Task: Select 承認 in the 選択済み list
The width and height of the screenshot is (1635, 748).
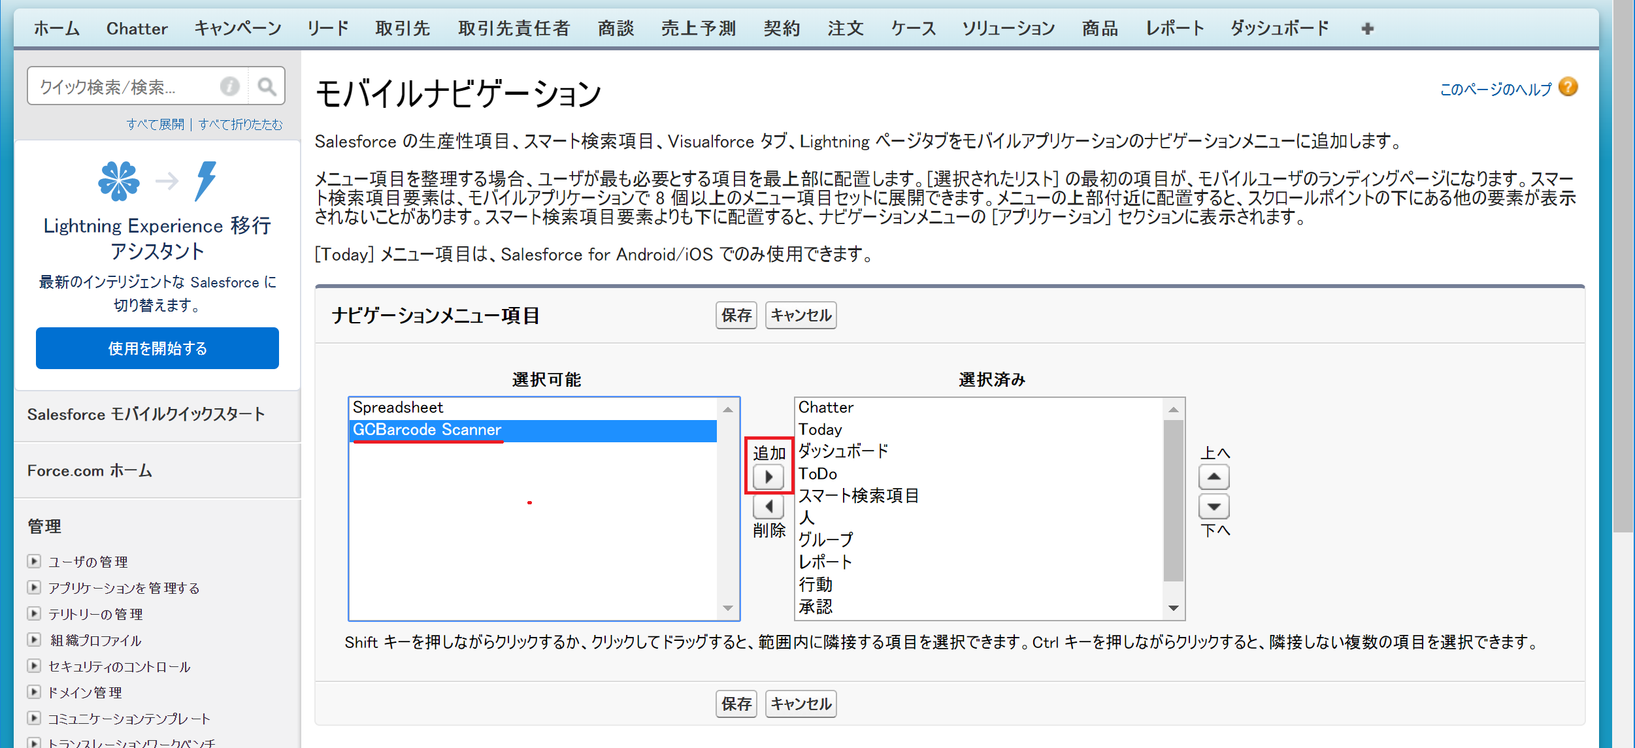Action: point(979,606)
